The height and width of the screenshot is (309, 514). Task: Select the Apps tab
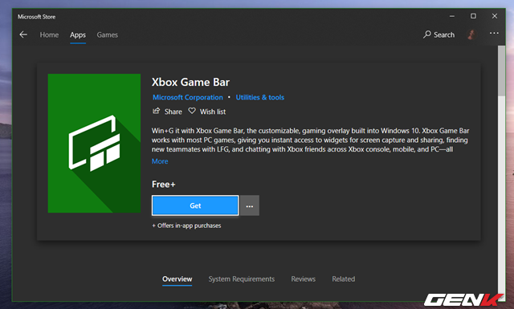[x=78, y=35]
